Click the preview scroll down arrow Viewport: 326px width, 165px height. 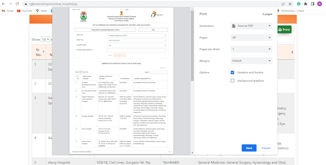pos(192,153)
